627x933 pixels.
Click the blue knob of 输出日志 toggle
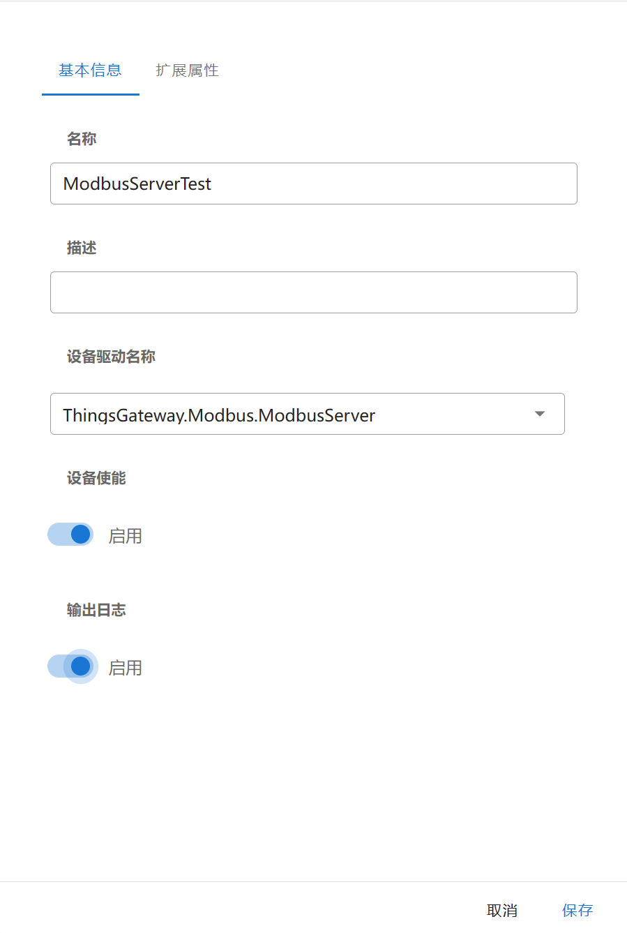click(81, 666)
